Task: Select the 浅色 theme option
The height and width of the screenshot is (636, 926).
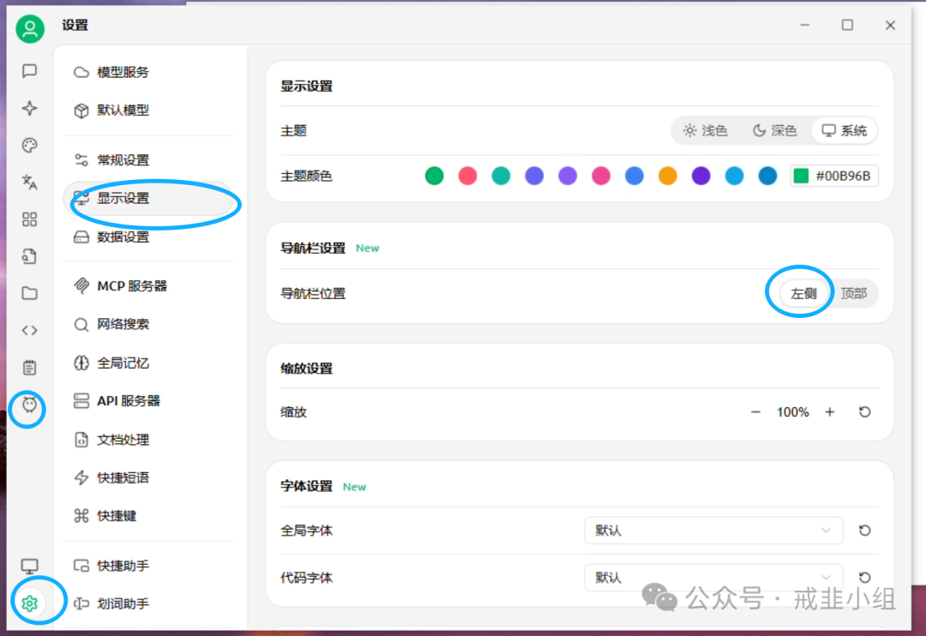Action: point(705,130)
